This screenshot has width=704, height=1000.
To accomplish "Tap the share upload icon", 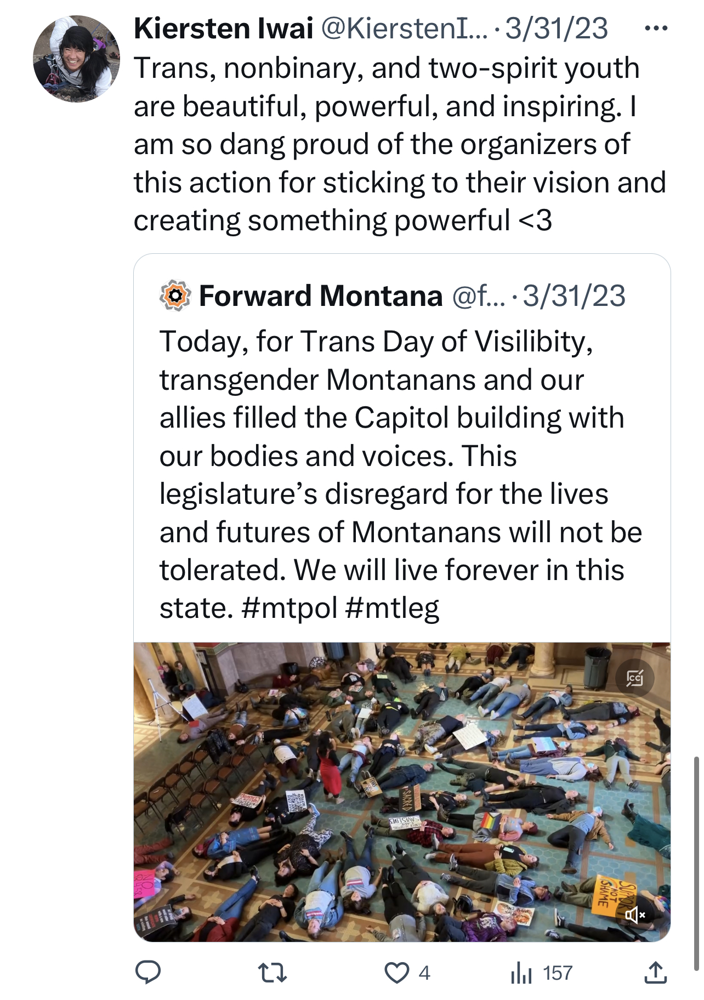I will point(655,973).
